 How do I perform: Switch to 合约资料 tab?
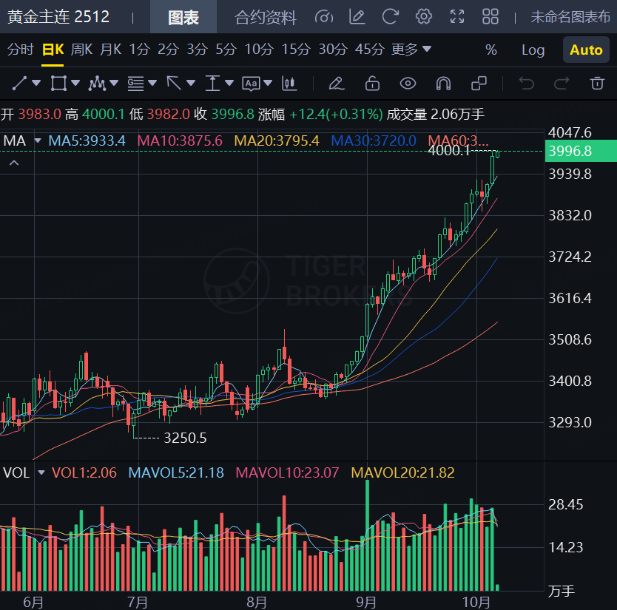pos(265,17)
